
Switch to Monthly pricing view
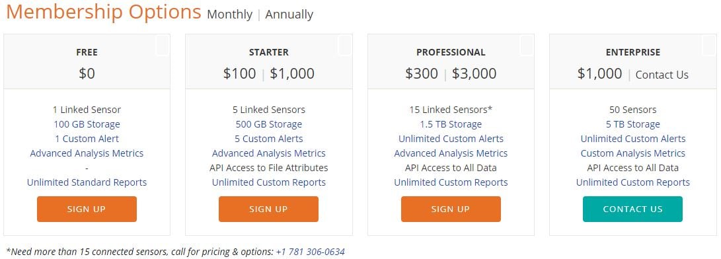[x=229, y=15]
